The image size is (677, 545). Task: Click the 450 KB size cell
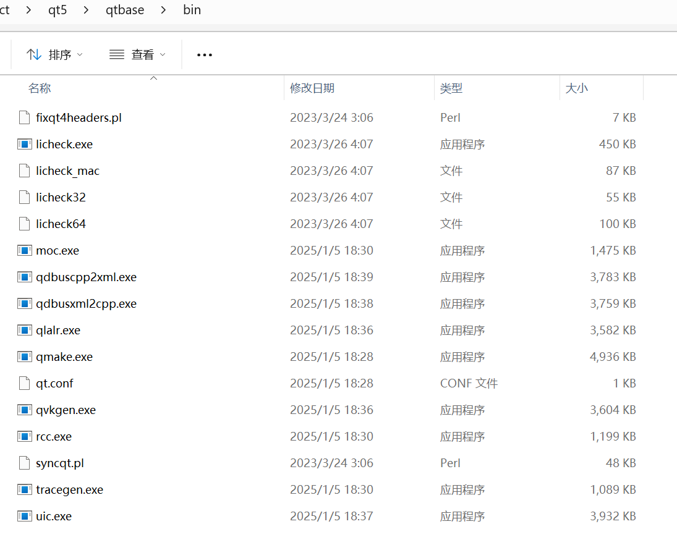pos(618,144)
